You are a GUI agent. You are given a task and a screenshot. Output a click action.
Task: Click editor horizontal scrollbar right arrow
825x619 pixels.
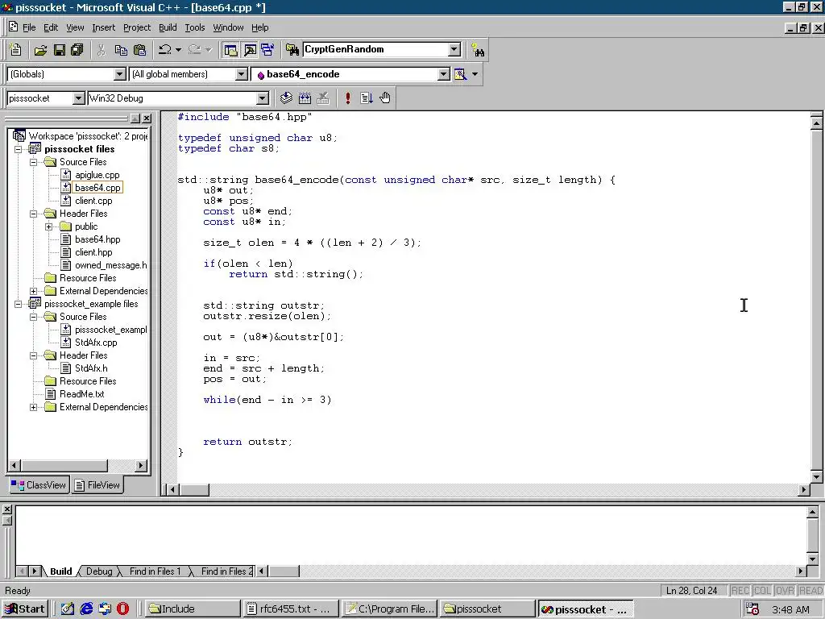click(803, 489)
